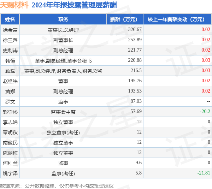The height and width of the screenshot is (189, 212).
Task: Select the name 何桂兰
Action: tap(10, 163)
